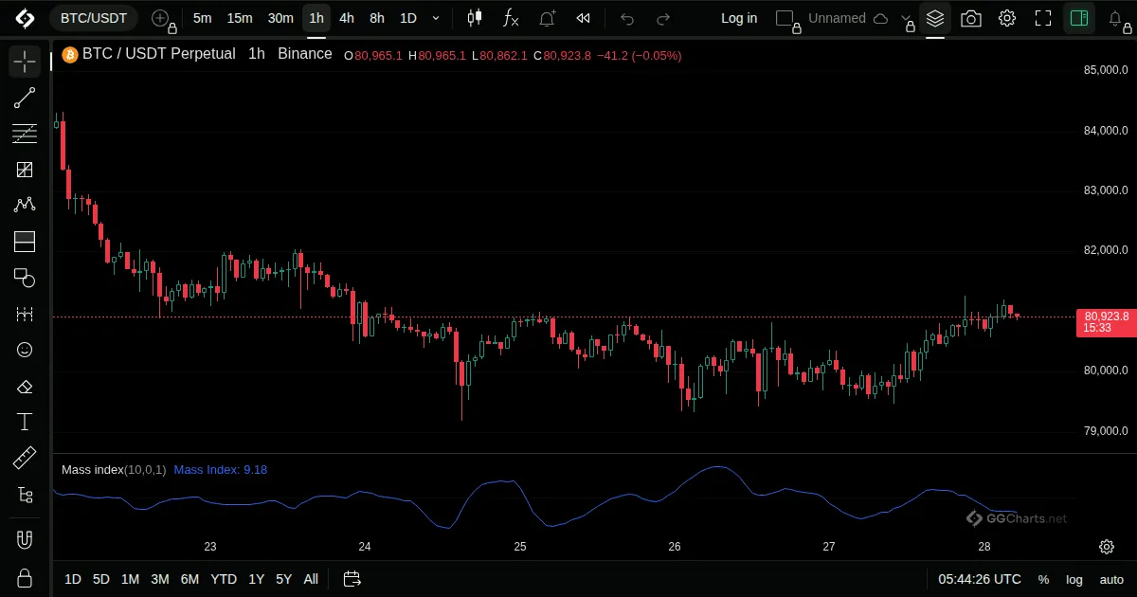The width and height of the screenshot is (1137, 597).
Task: Undo the last action
Action: (627, 18)
